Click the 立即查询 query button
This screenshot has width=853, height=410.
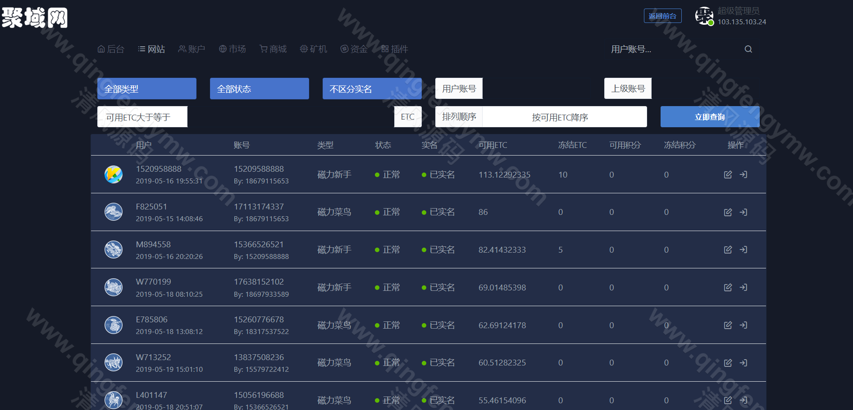[x=709, y=116]
